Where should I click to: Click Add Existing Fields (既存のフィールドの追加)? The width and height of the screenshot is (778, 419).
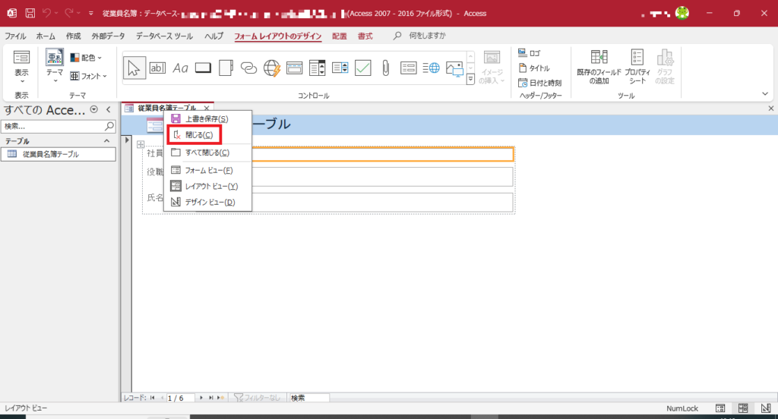pos(599,67)
